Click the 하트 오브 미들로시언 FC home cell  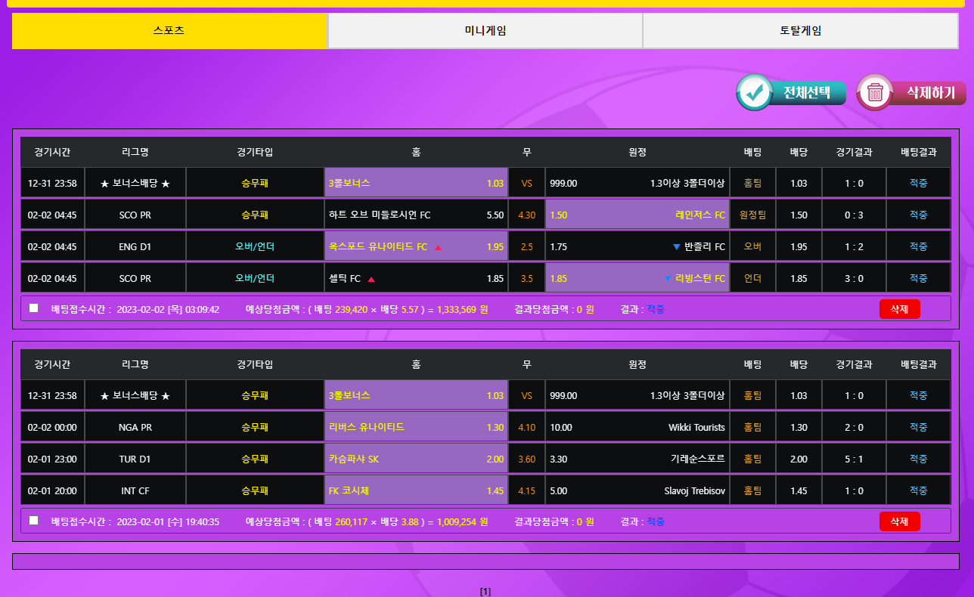click(416, 215)
